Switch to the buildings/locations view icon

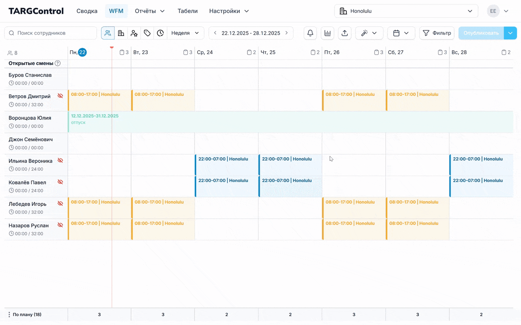point(121,33)
